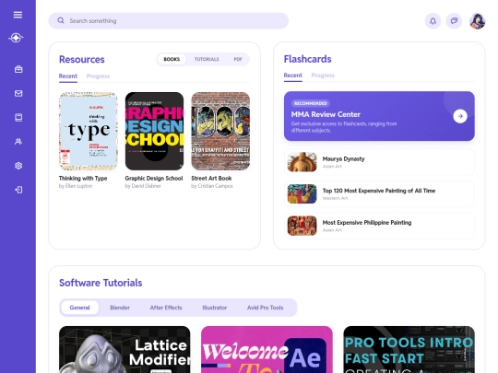Viewport: 498px width, 373px height.
Task: Click the Graphic Design School title
Action: click(154, 179)
